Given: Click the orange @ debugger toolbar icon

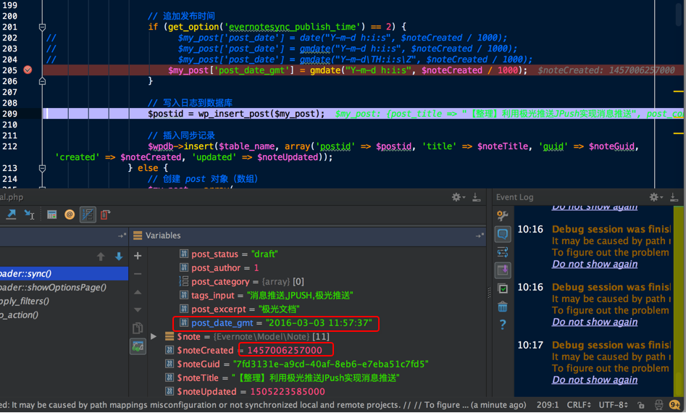Looking at the screenshot, I should pyautogui.click(x=69, y=214).
